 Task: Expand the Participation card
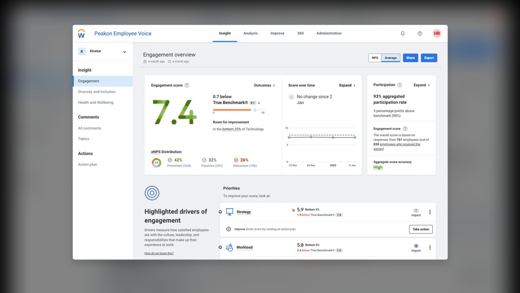pos(422,85)
